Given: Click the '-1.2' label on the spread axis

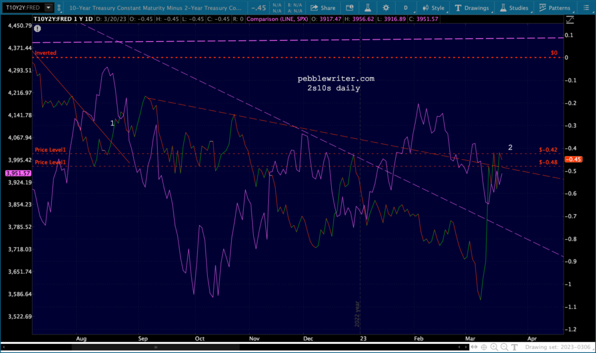Looking at the screenshot, I should click(570, 329).
